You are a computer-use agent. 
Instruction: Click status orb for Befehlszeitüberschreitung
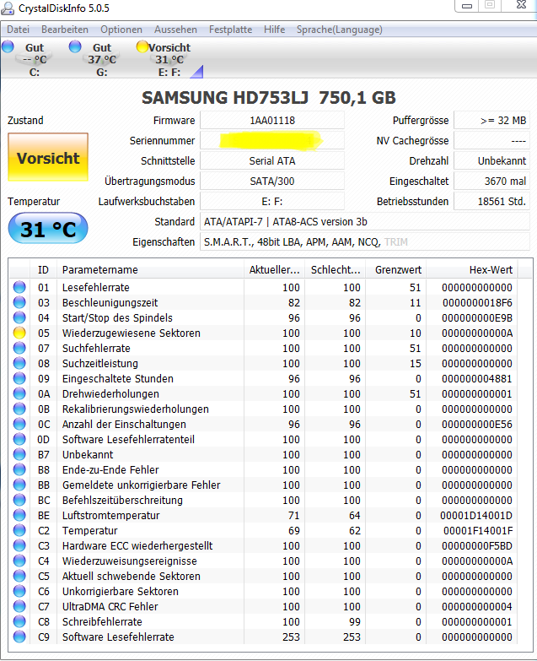point(19,500)
